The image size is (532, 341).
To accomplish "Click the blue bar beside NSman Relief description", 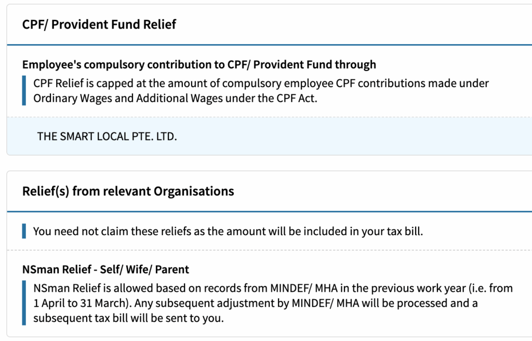I will 24,303.
